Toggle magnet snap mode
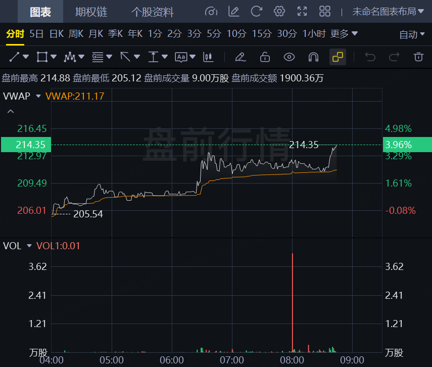This screenshot has height=367, width=432. pyautogui.click(x=314, y=57)
